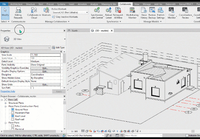Click the View Scale 1 : 100 field
The width and height of the screenshot is (200, 139).
45,55
